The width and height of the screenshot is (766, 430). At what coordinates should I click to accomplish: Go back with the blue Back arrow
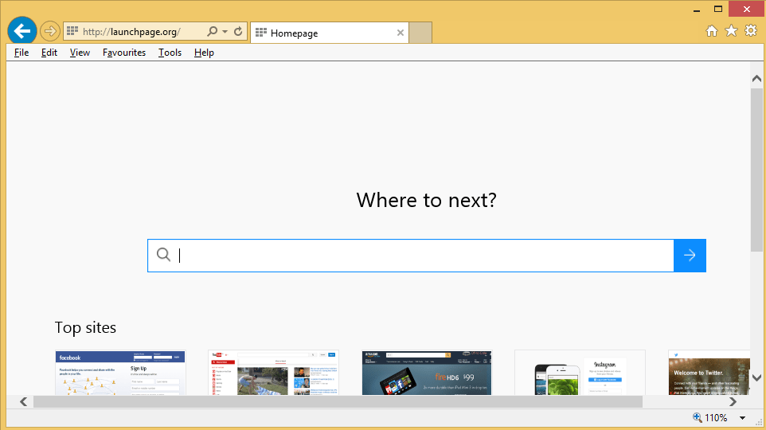pos(22,31)
